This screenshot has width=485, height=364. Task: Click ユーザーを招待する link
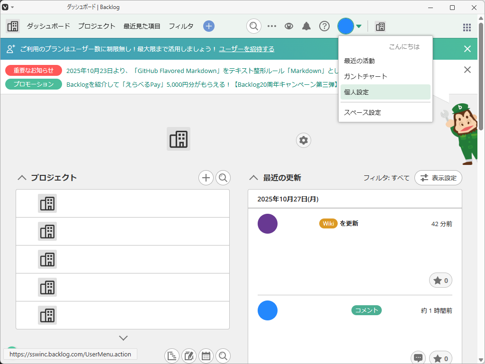(x=246, y=49)
